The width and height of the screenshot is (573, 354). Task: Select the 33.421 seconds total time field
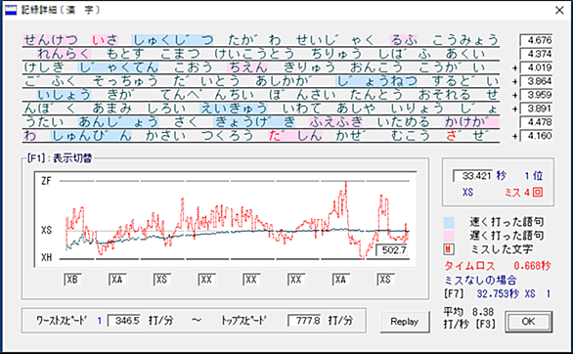coord(473,176)
